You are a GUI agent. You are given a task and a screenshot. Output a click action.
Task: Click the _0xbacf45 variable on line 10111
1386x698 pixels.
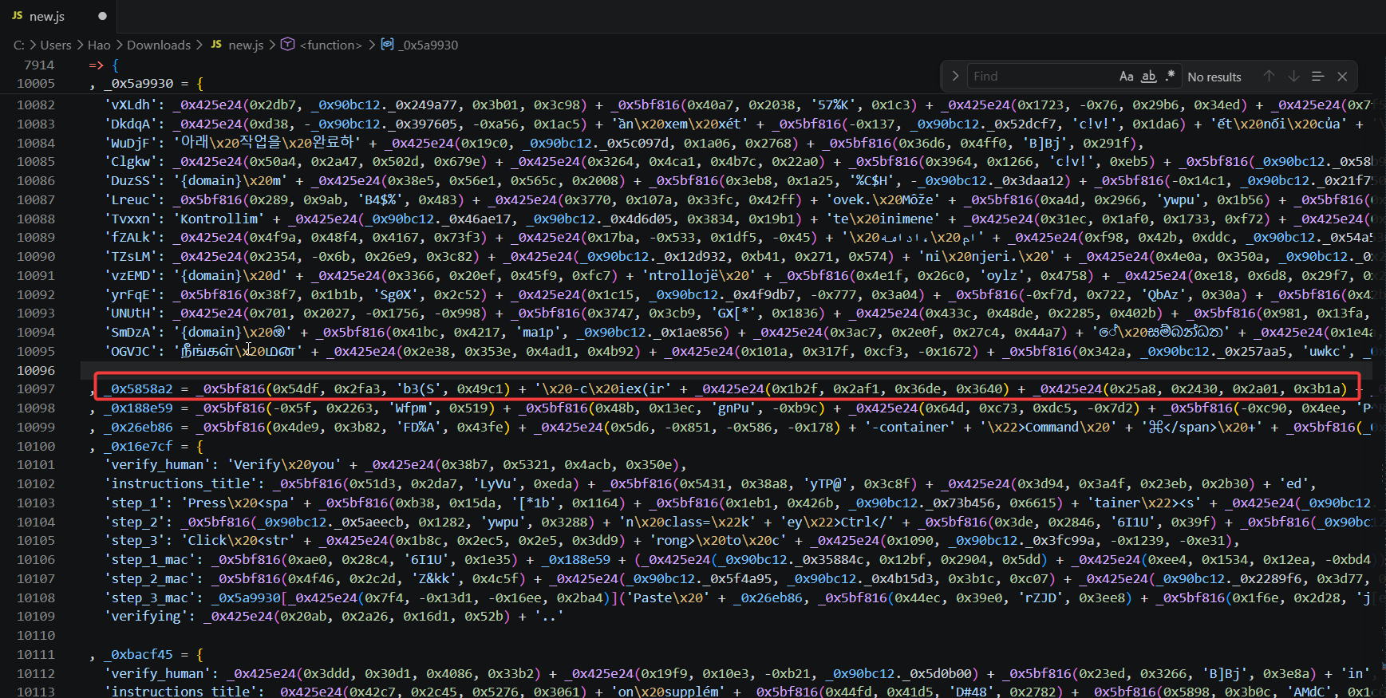click(x=138, y=655)
